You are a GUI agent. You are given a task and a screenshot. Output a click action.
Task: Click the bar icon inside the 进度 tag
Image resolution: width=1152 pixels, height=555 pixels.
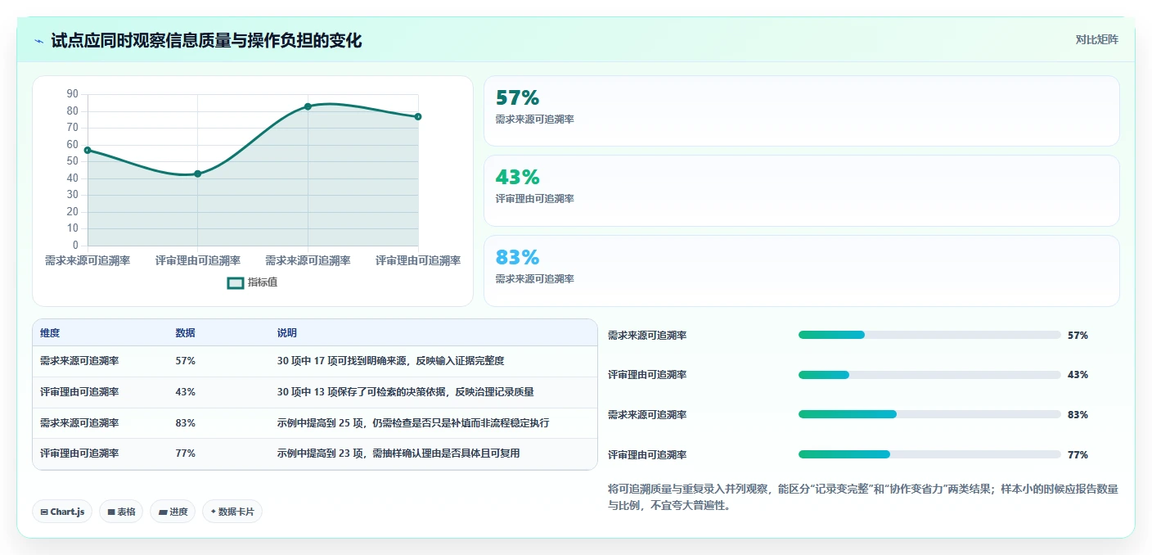pos(163,512)
